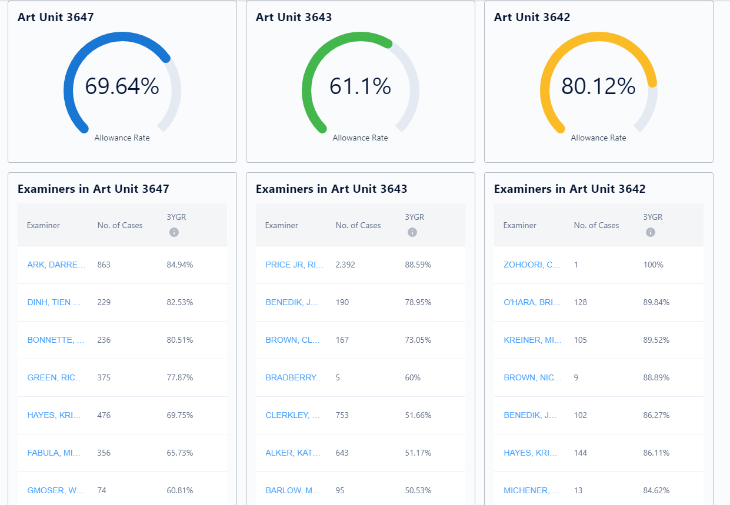Click the blue 69.64% allowance rate gauge
This screenshot has height=505, width=730.
122,86
